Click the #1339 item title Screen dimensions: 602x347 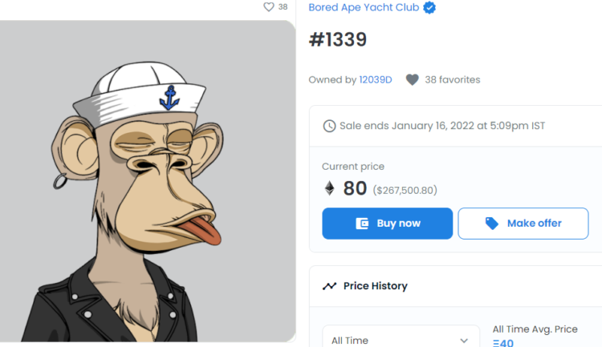coord(338,40)
